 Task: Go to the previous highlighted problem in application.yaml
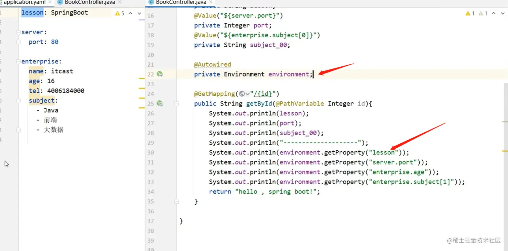[130, 13]
